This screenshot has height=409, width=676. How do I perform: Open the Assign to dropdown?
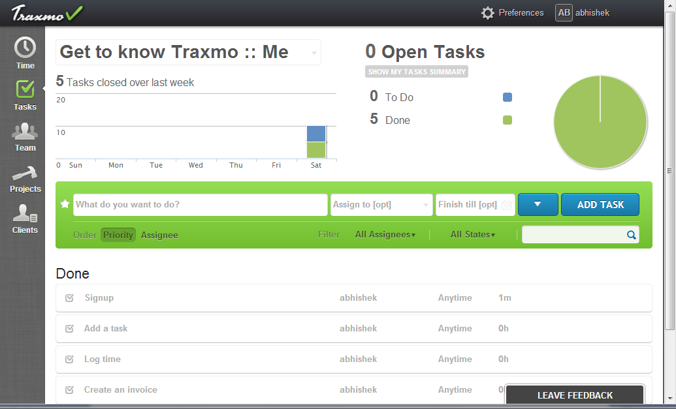pyautogui.click(x=381, y=205)
